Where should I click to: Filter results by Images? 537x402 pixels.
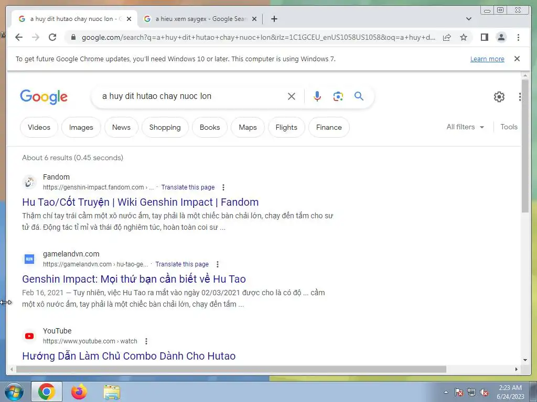pos(81,127)
